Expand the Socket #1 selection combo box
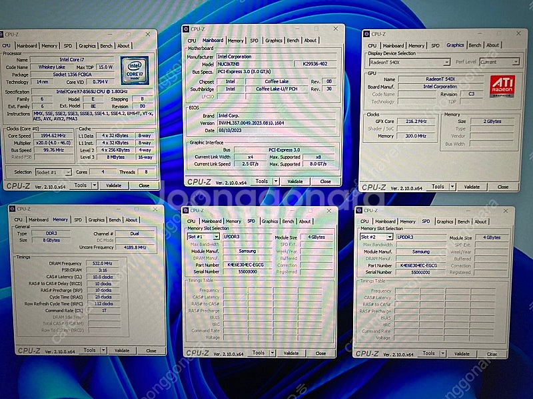 68,172
